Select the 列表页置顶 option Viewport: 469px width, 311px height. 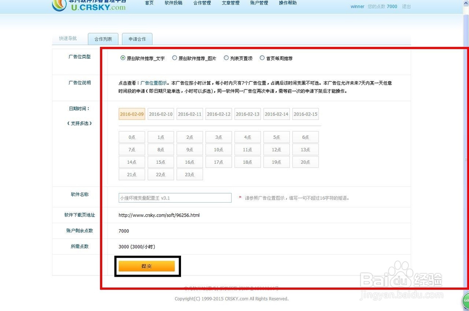[x=225, y=58]
